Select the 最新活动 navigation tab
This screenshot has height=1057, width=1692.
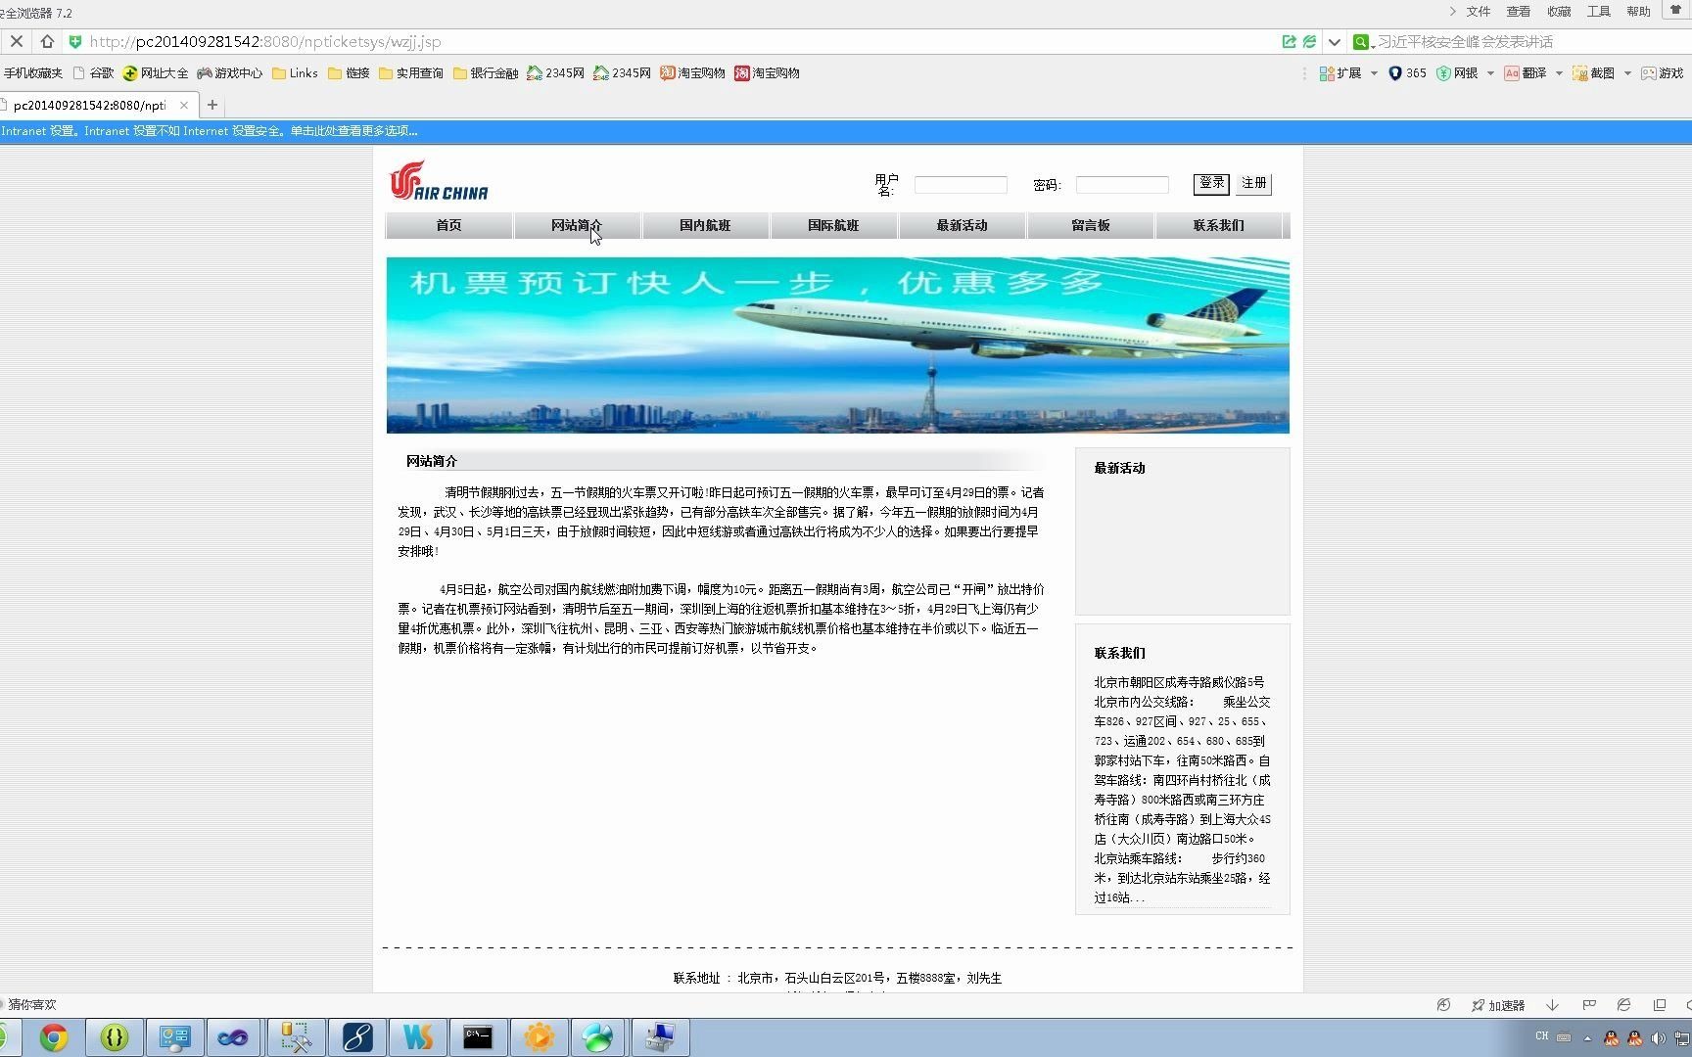961,225
